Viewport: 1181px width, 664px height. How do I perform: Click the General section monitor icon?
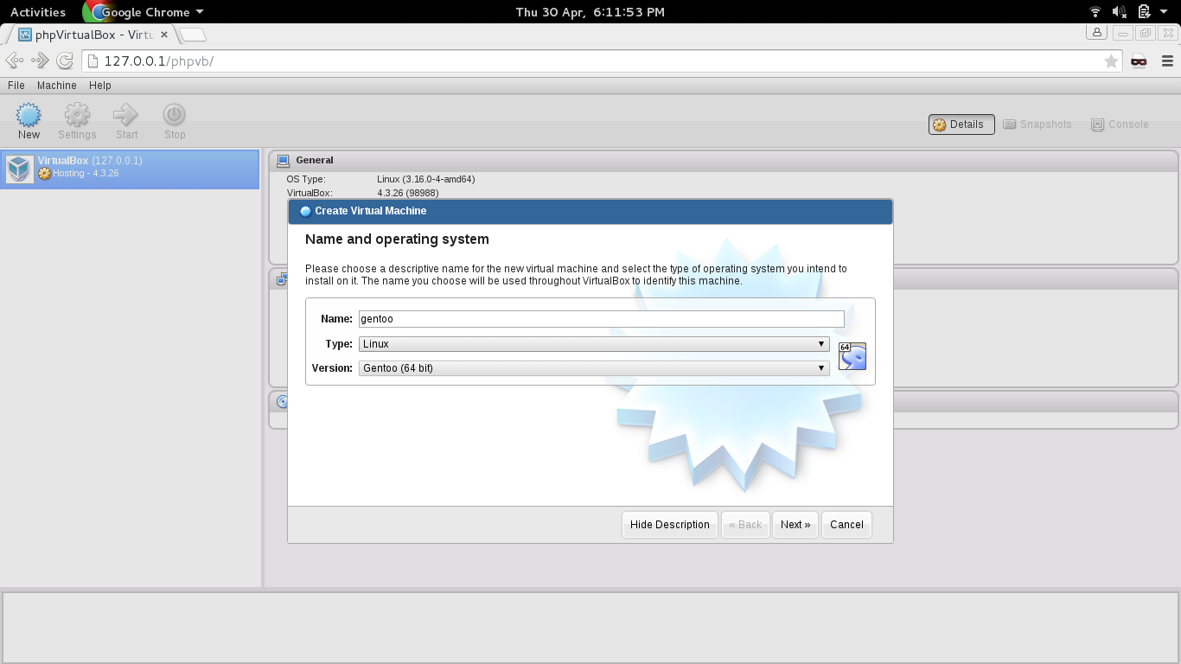pos(283,160)
